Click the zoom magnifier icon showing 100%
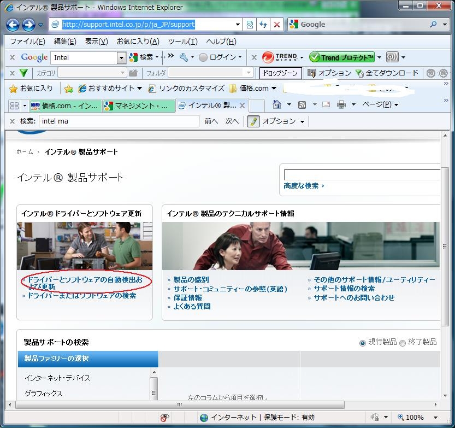455x428 pixels. pos(401,417)
